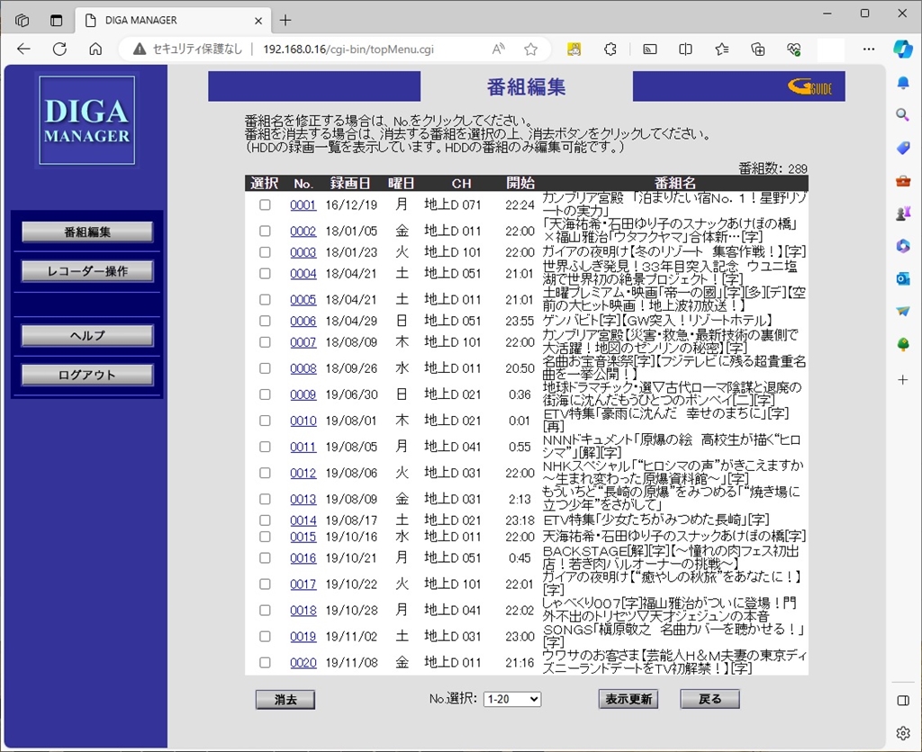922x752 pixels.
Task: Open program link 0019
Action: click(303, 637)
